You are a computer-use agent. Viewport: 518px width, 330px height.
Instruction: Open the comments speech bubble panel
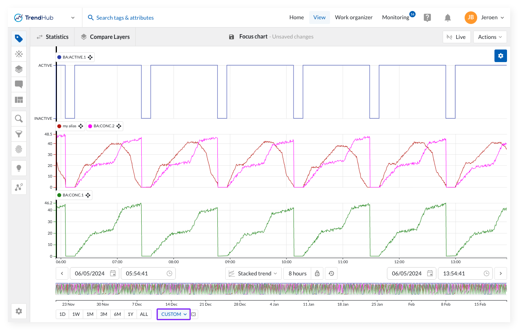(x=19, y=84)
